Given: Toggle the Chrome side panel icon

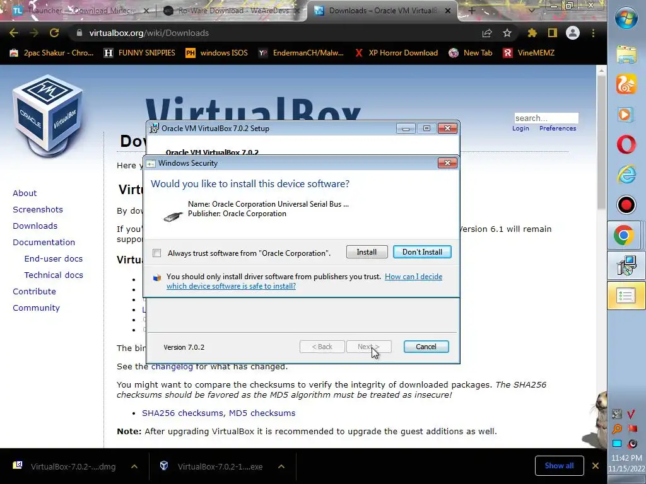Looking at the screenshot, I should click(553, 33).
